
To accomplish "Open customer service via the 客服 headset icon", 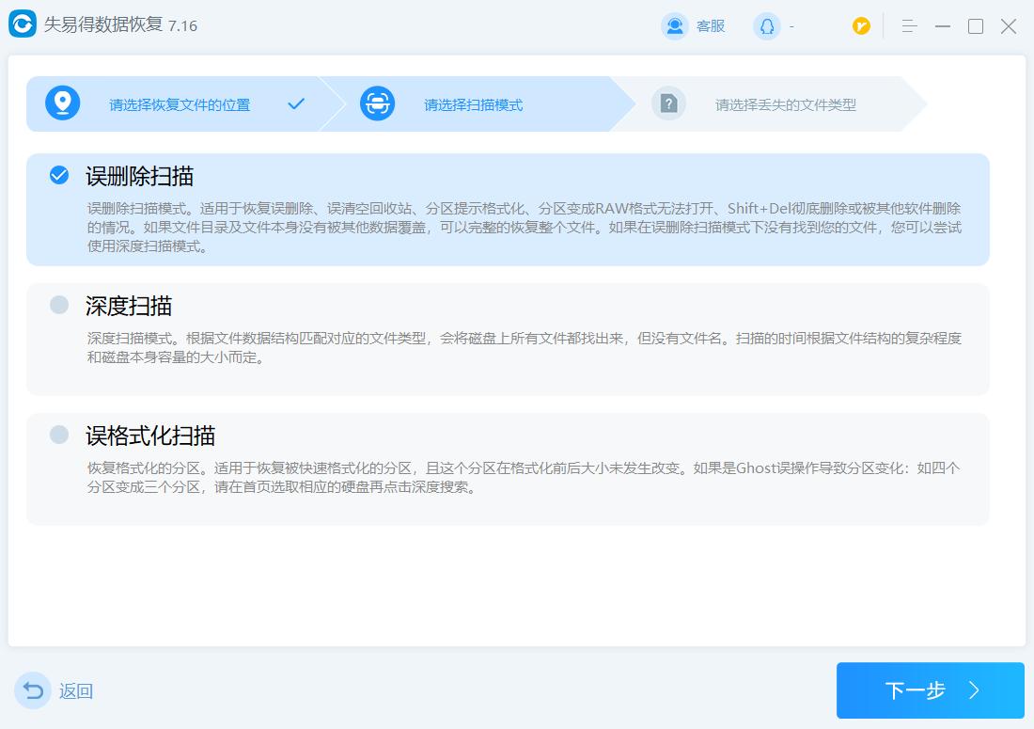I will (x=675, y=25).
